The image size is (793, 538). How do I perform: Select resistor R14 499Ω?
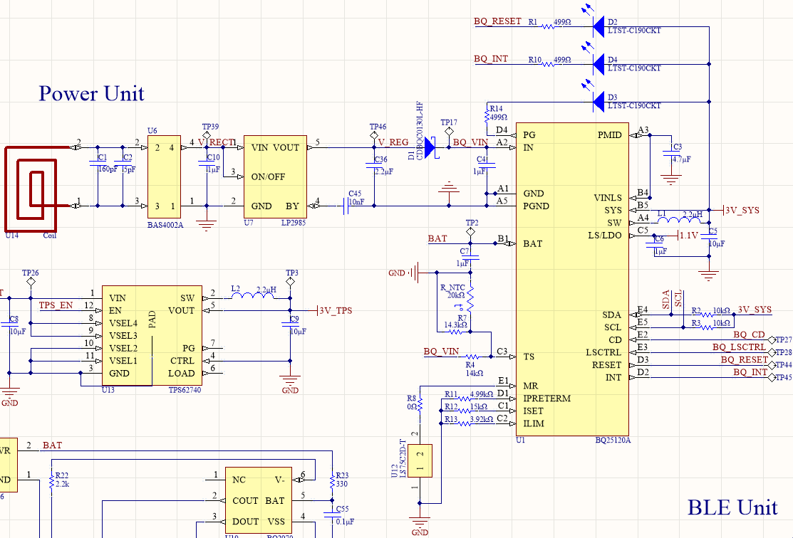tap(487, 117)
